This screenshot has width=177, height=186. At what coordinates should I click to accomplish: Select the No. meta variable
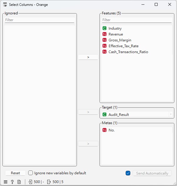click(x=112, y=130)
